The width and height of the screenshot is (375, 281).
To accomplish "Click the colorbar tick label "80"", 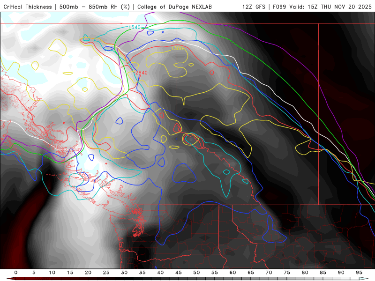I will click(305, 273).
